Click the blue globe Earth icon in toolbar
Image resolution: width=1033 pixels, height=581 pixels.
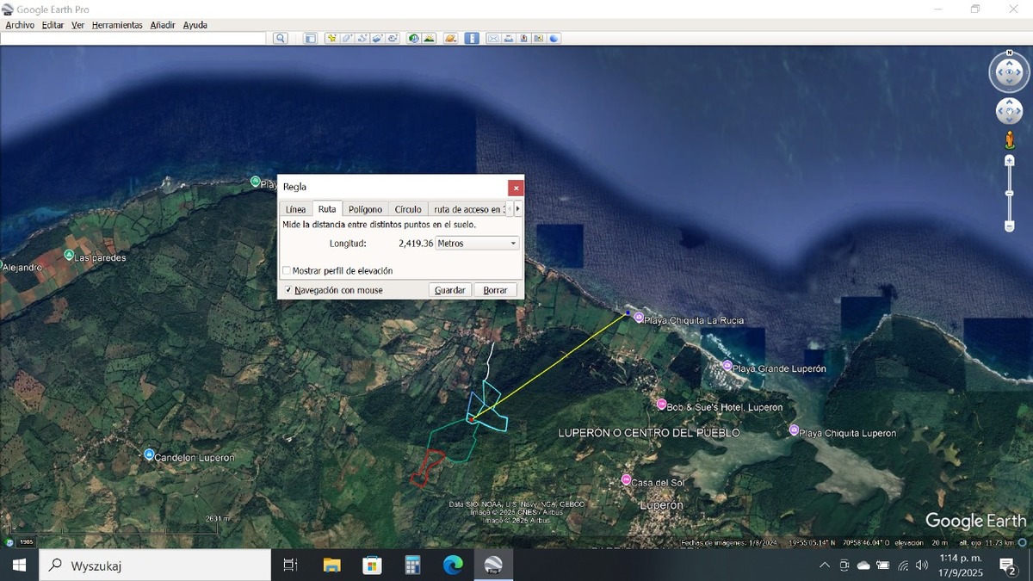click(554, 38)
